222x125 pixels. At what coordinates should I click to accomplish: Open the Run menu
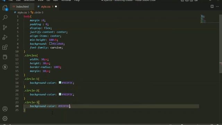tap(55, 1)
